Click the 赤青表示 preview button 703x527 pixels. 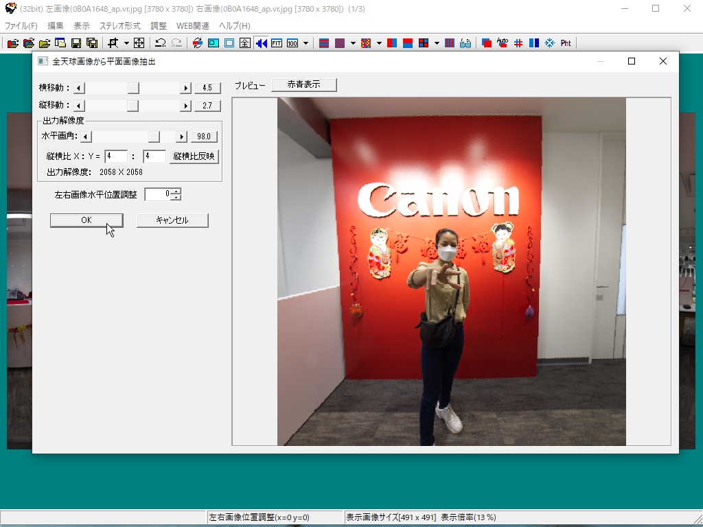pos(304,84)
